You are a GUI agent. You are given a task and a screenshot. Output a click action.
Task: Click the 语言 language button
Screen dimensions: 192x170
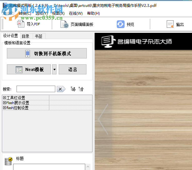[x=72, y=69]
